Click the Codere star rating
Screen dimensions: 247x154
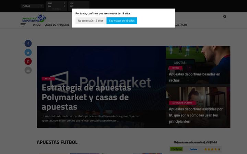tap(212, 149)
